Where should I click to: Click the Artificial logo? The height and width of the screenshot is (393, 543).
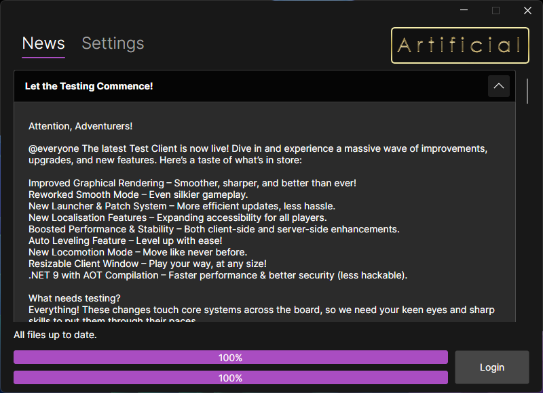pyautogui.click(x=460, y=45)
